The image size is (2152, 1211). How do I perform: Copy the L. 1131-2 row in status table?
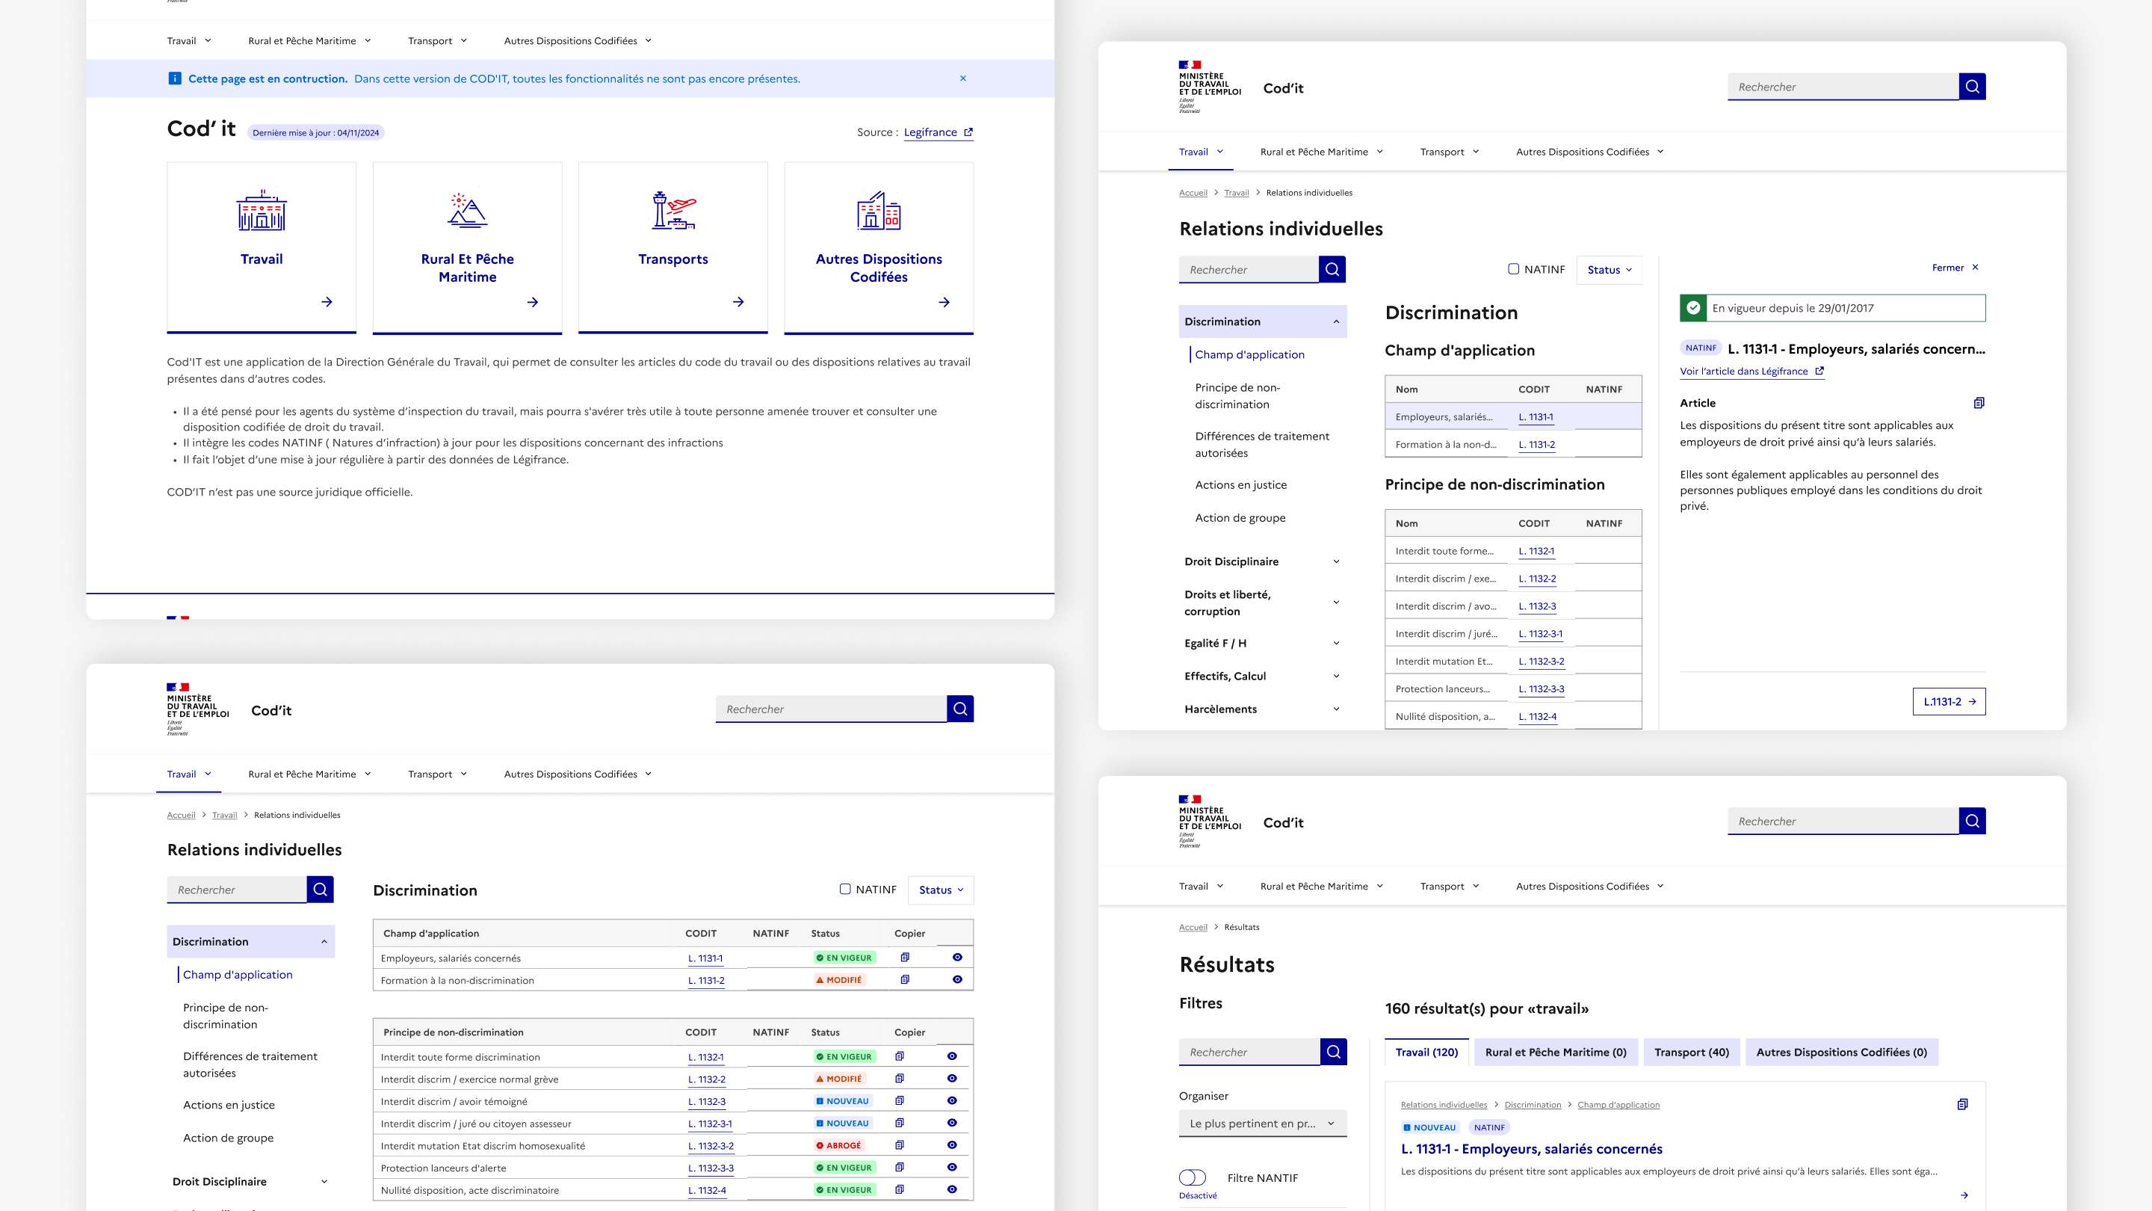coord(905,979)
